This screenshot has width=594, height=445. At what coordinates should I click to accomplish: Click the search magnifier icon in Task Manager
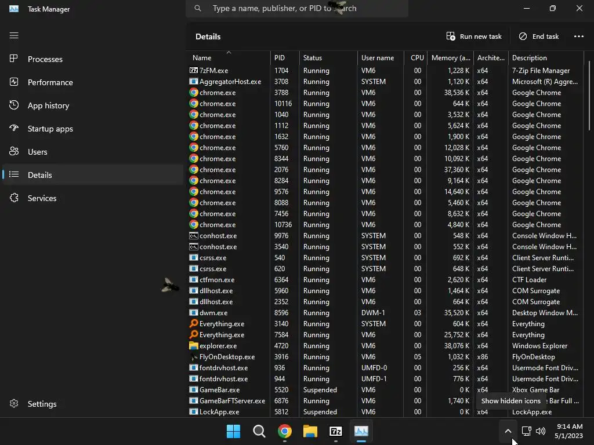point(198,8)
